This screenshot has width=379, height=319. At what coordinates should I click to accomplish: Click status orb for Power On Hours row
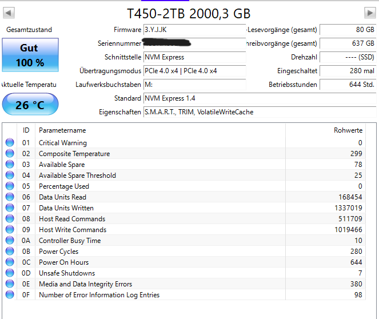tap(10, 262)
